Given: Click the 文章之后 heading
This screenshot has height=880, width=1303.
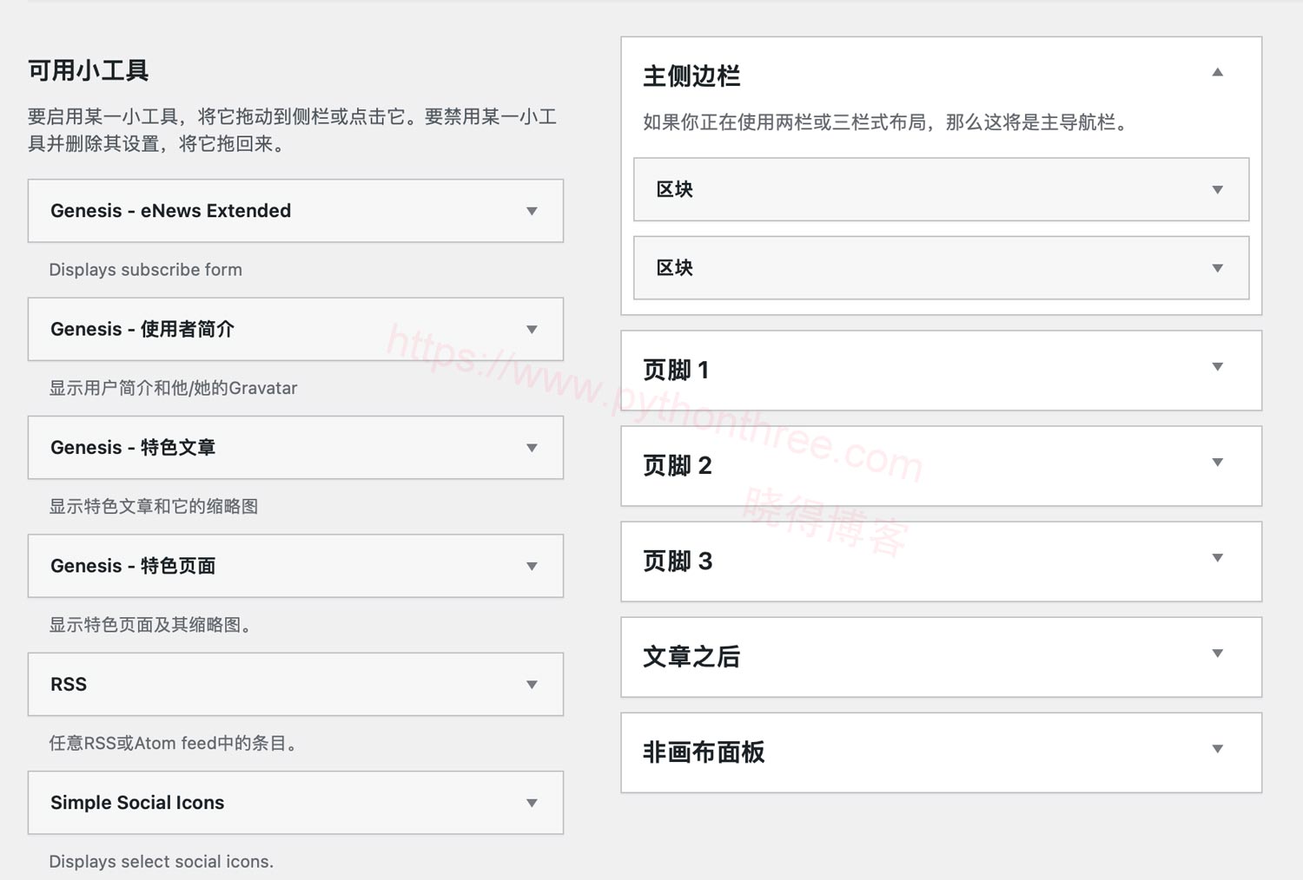Looking at the screenshot, I should click(x=691, y=657).
